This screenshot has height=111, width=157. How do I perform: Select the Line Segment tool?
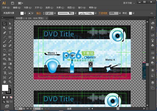(4, 37)
